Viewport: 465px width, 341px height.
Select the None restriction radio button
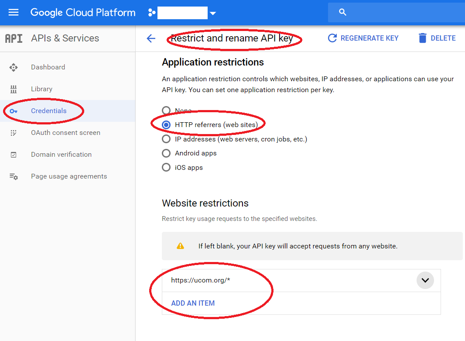166,110
